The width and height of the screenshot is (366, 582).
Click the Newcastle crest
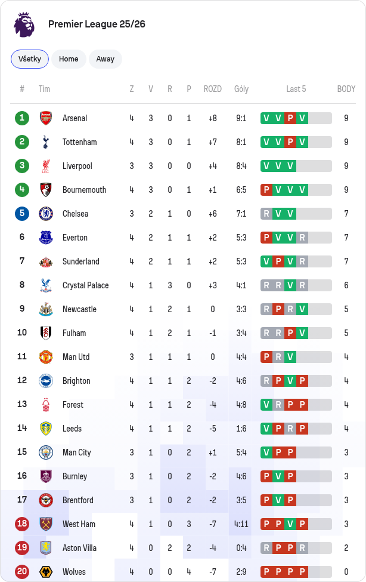pyautogui.click(x=46, y=309)
